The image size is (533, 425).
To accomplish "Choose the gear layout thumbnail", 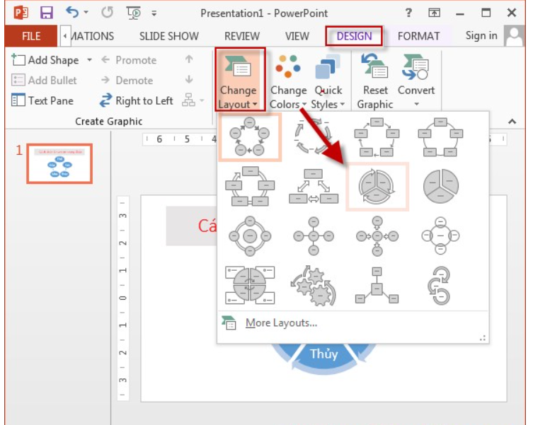I will (x=314, y=286).
